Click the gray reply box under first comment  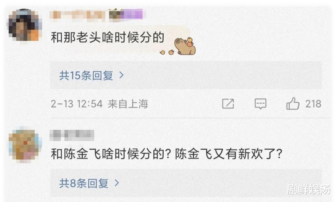[x=186, y=75]
